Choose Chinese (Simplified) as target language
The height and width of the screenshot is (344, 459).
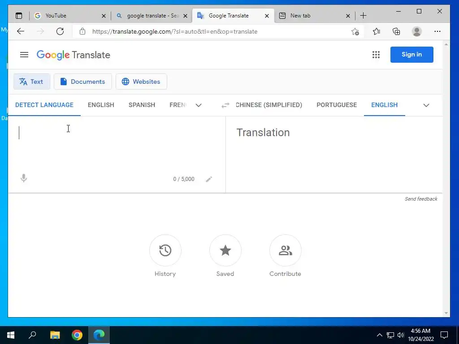coord(269,105)
